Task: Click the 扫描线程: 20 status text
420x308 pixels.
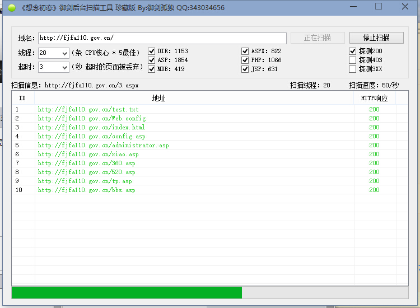Action: click(310, 86)
